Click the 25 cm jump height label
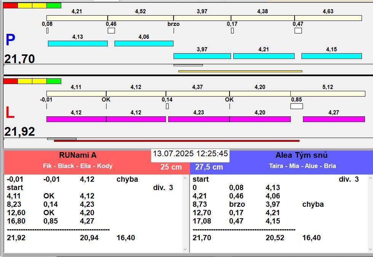This screenshot has height=257, width=373. click(x=171, y=167)
